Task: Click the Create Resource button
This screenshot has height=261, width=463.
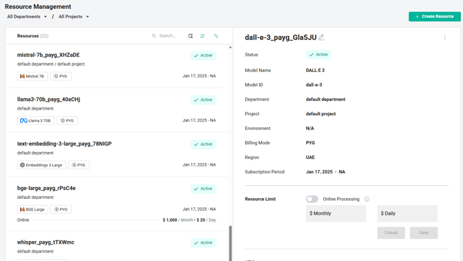Action: (435, 17)
